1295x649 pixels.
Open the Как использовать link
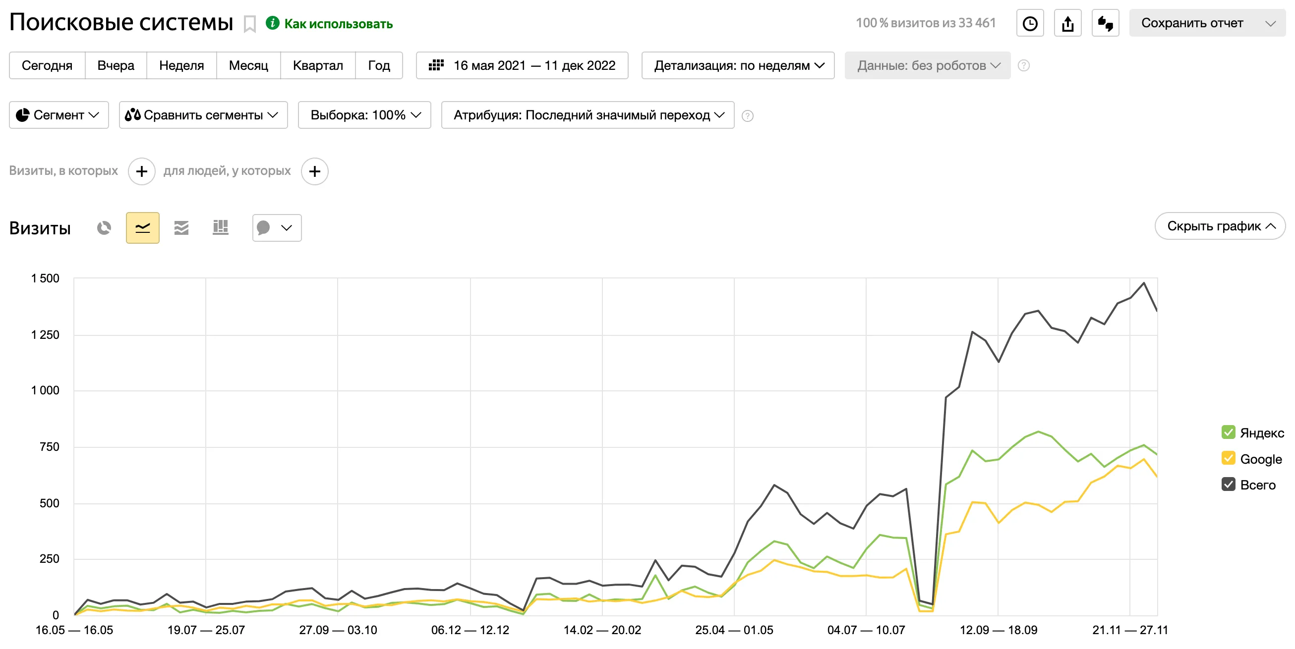point(338,24)
